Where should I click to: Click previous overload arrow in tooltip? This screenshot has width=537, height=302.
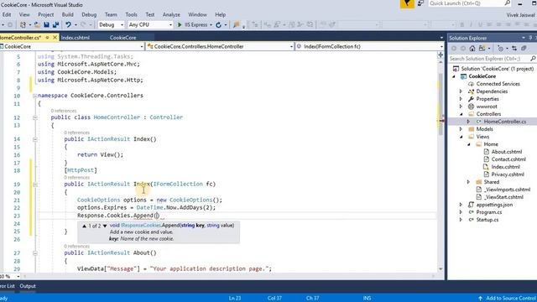tap(84, 226)
